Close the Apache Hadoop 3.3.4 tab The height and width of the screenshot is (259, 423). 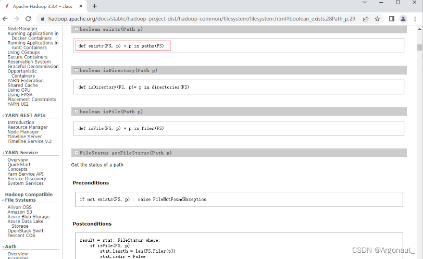tap(81, 6)
